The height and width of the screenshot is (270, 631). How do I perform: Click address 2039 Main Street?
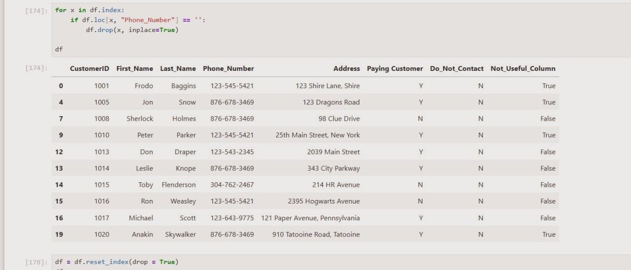click(x=333, y=152)
